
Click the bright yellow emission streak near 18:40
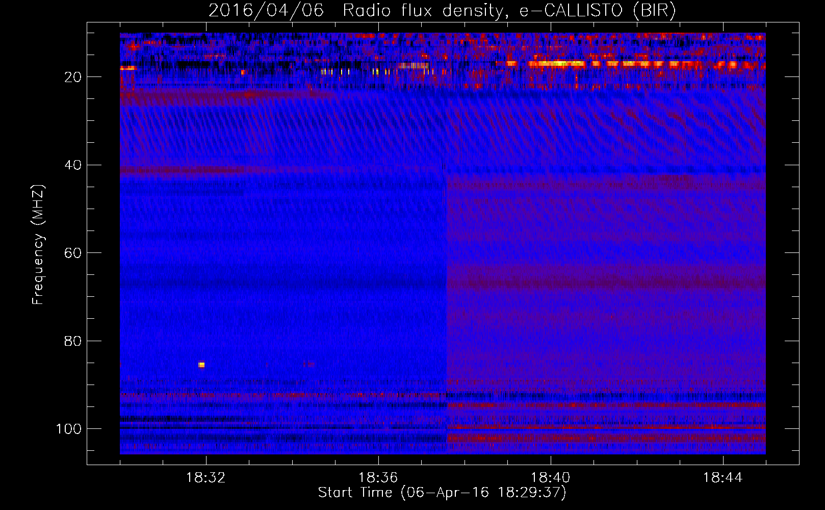click(x=557, y=64)
